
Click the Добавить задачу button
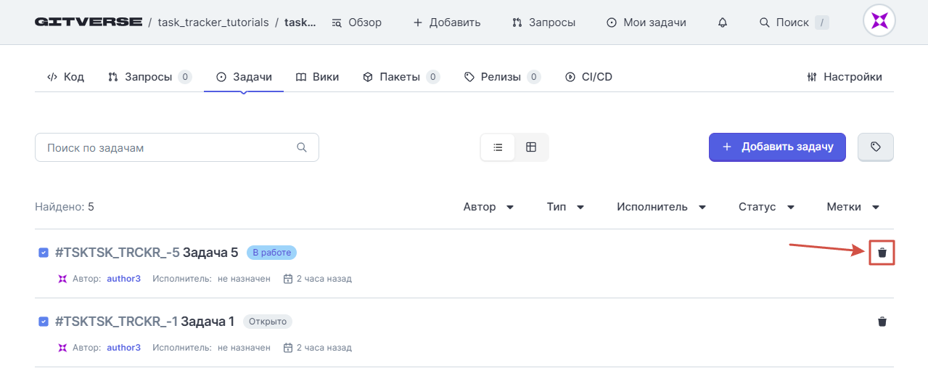[x=777, y=147]
